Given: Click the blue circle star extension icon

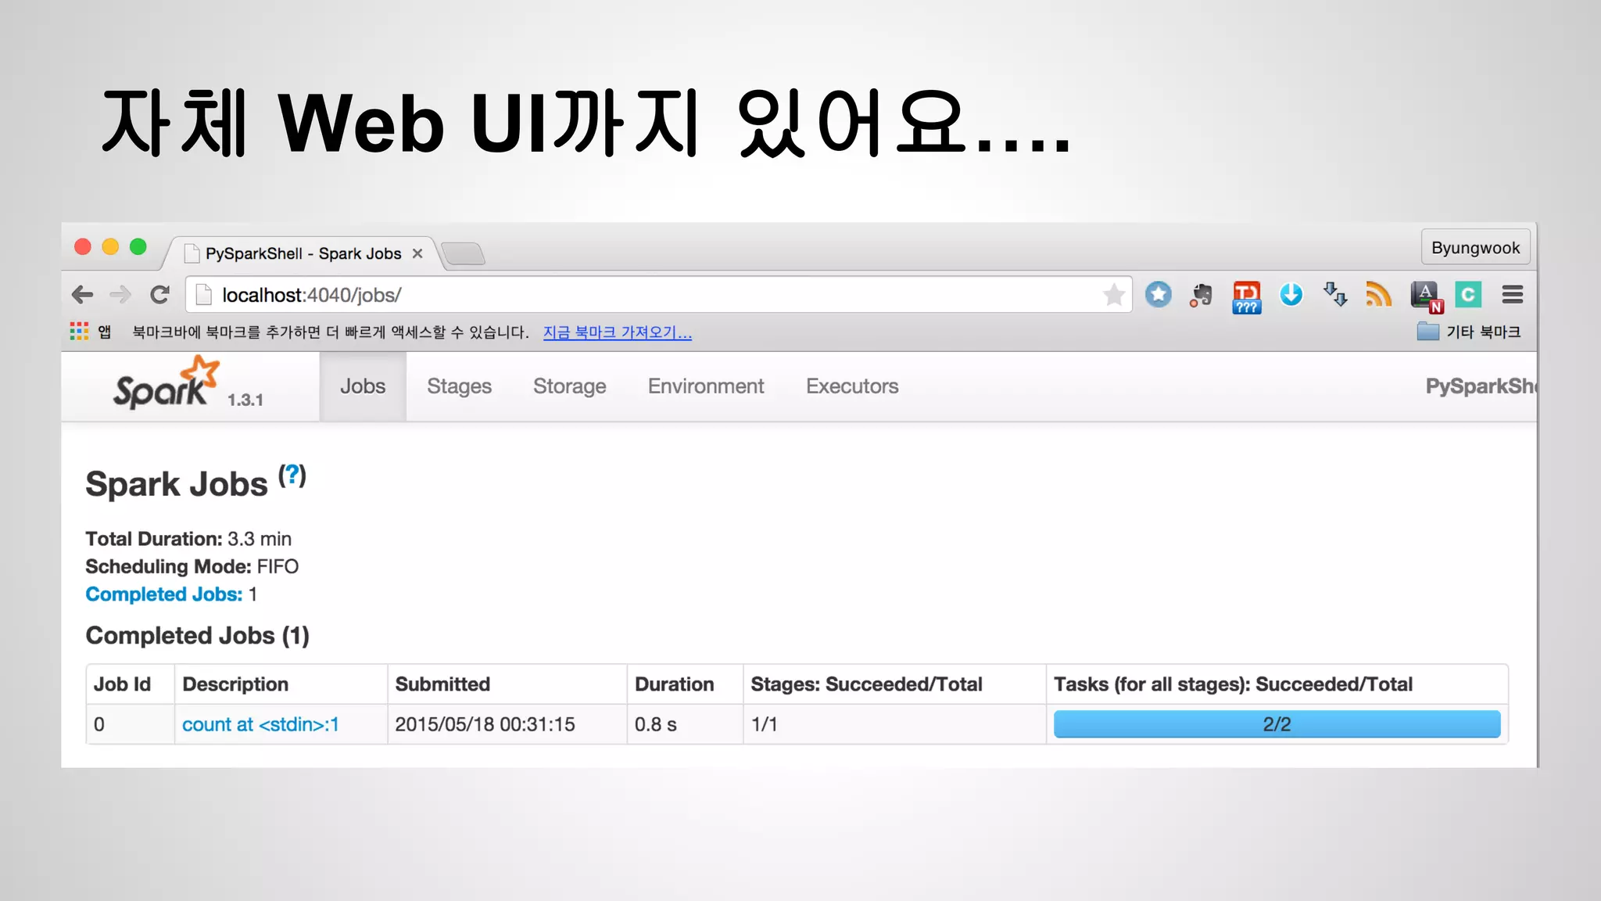Looking at the screenshot, I should pyautogui.click(x=1159, y=295).
